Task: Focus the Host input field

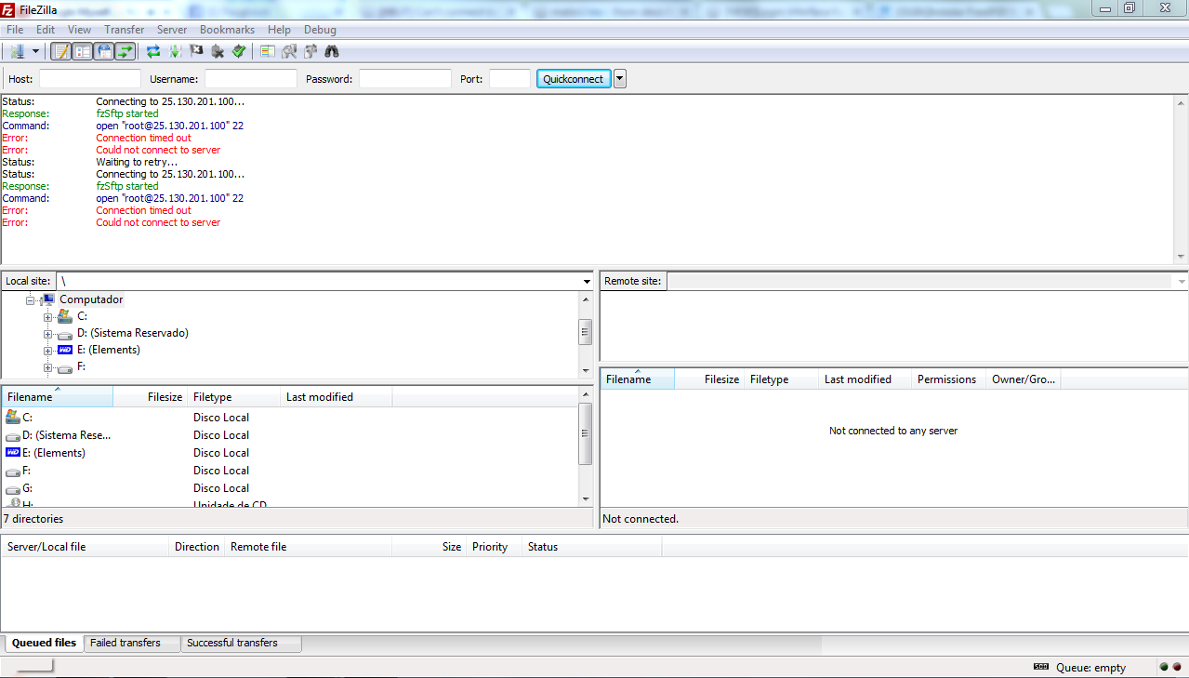Action: pyautogui.click(x=90, y=79)
